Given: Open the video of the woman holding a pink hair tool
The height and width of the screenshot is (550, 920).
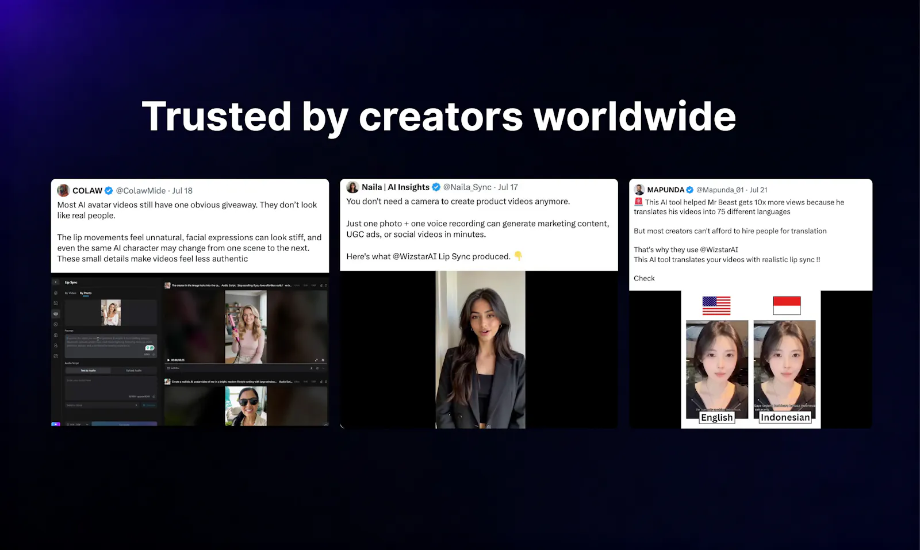Looking at the screenshot, I should [246, 326].
